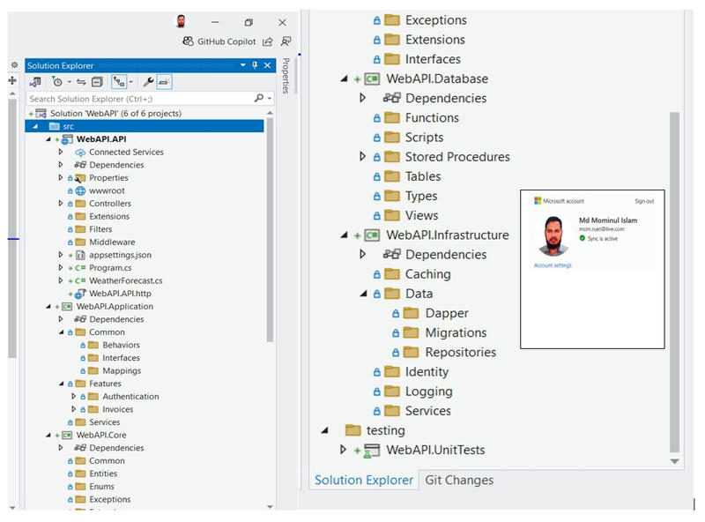
Task: Click the share icon beside GitHub Copilot
Action: 268,41
